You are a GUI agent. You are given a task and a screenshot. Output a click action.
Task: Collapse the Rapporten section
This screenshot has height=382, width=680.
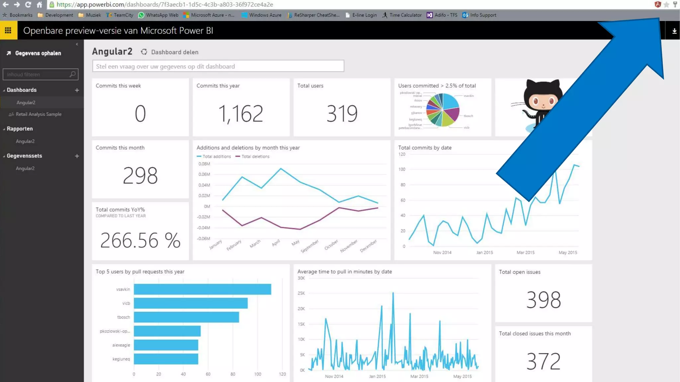[4, 129]
